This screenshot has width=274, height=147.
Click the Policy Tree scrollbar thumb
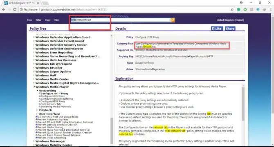(112, 131)
